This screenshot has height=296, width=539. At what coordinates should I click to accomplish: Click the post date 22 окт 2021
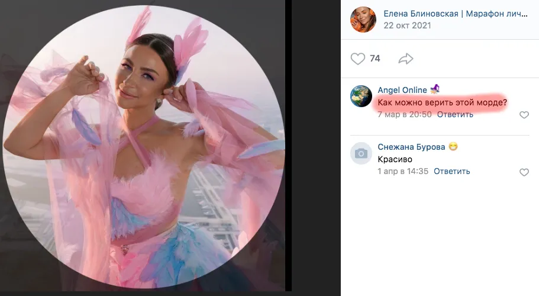407,25
